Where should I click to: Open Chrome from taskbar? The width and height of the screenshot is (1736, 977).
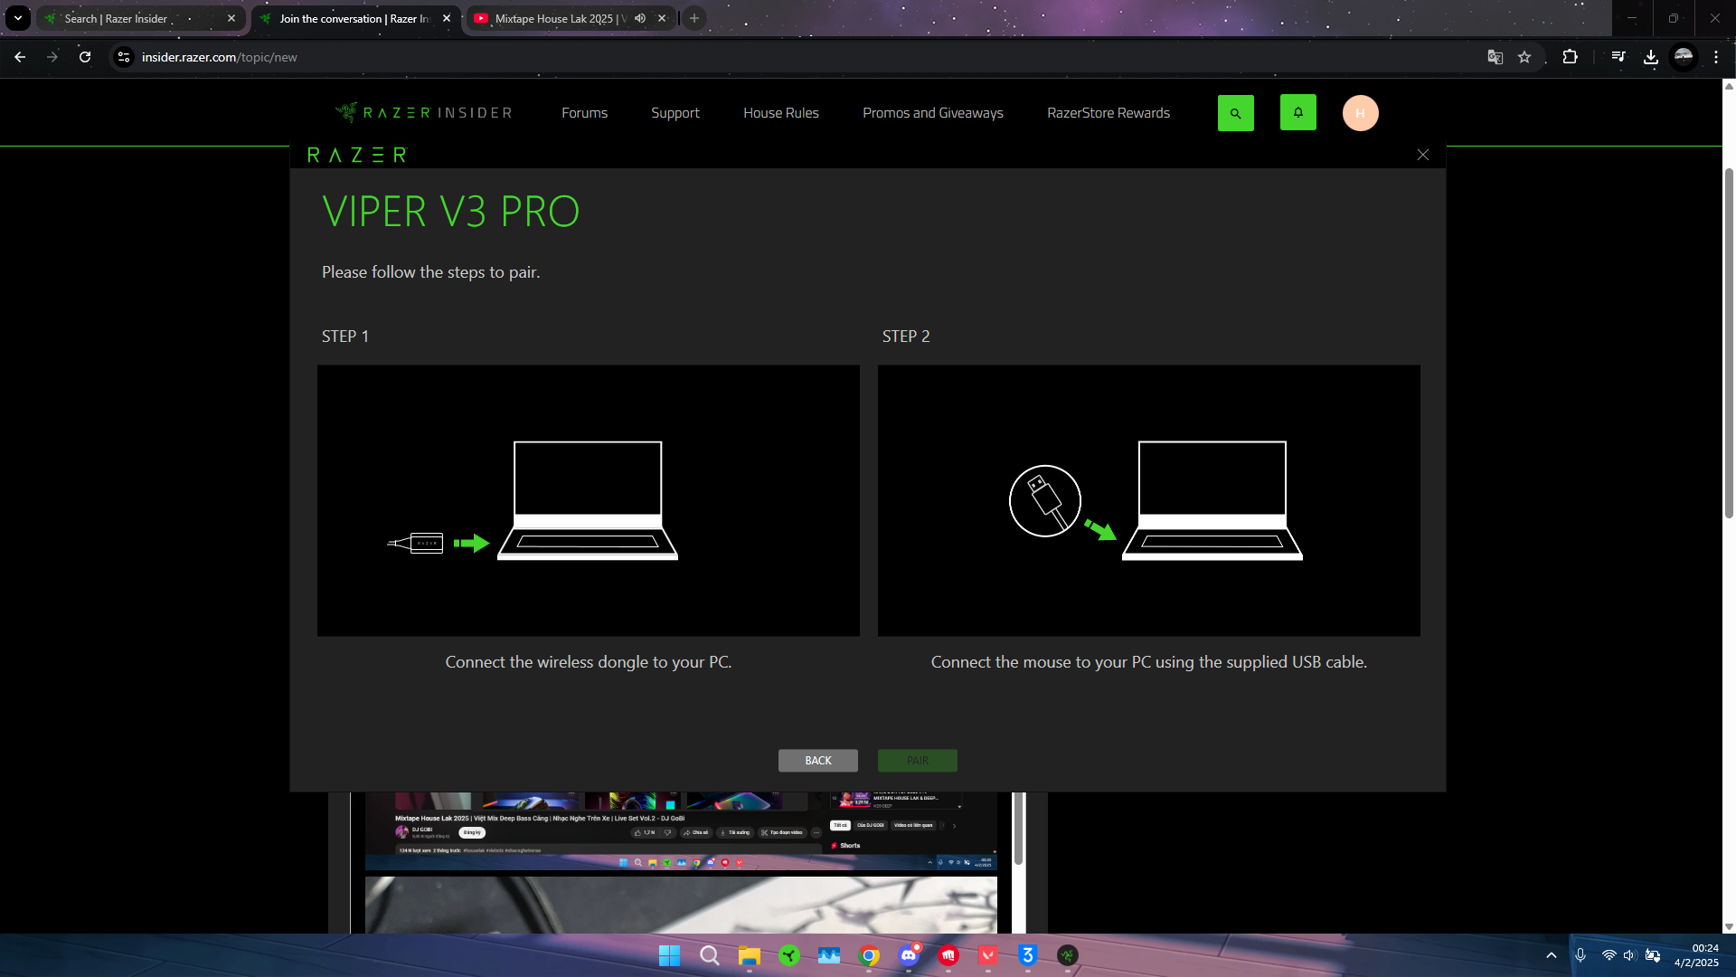click(x=869, y=955)
